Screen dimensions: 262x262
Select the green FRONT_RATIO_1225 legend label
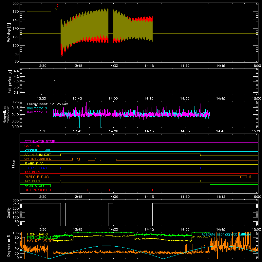(42, 237)
